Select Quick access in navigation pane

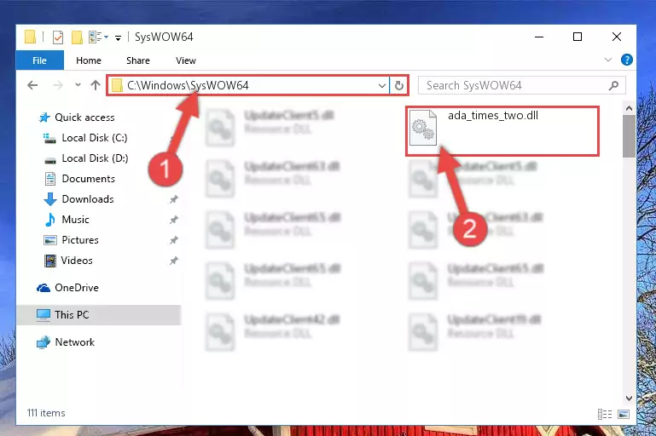click(84, 118)
